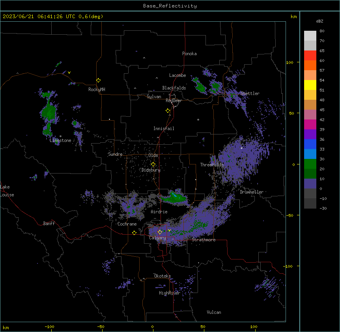Select the slate purple 0–10 dBZ legend swatch
Screen dimensions: 340x332
[310, 184]
